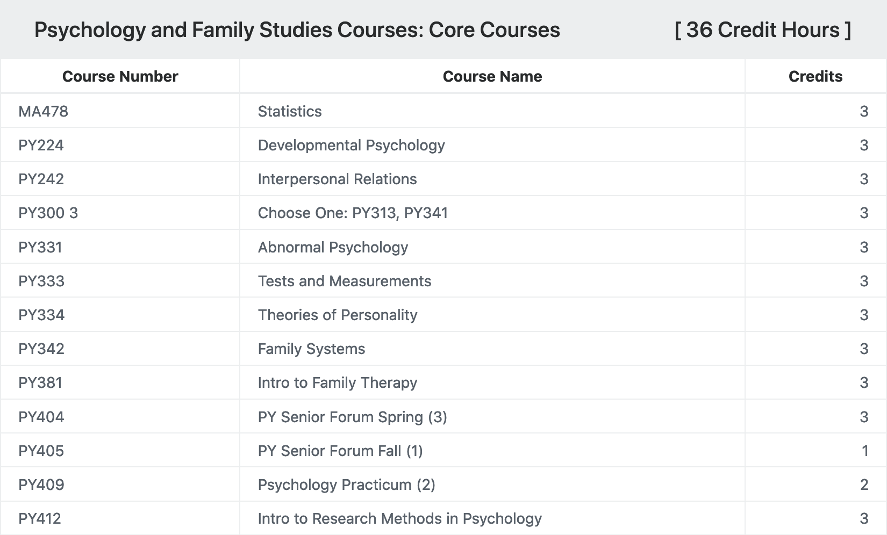Select PY Senior Forum Fall (1)
Image resolution: width=887 pixels, height=535 pixels.
point(340,451)
